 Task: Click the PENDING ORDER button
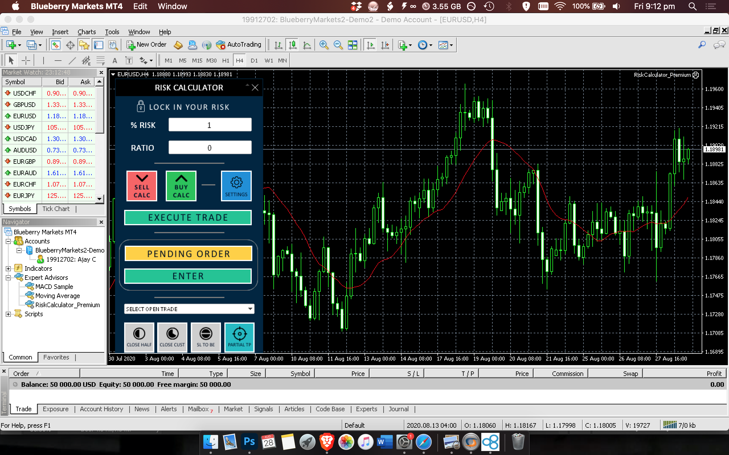coord(188,254)
